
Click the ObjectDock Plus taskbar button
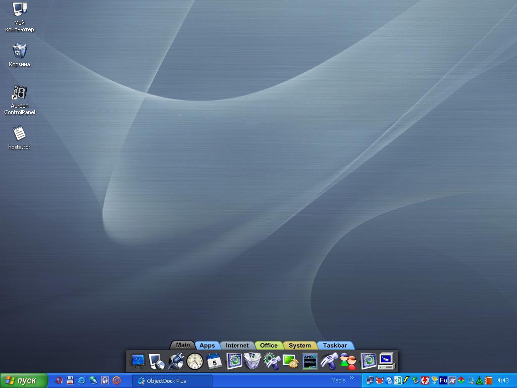click(x=172, y=381)
